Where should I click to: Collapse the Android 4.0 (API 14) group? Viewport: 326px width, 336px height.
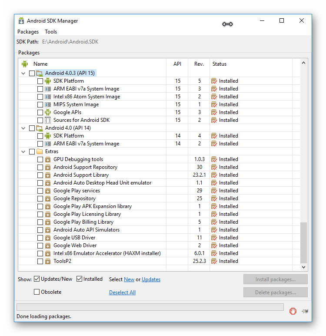pyautogui.click(x=23, y=128)
